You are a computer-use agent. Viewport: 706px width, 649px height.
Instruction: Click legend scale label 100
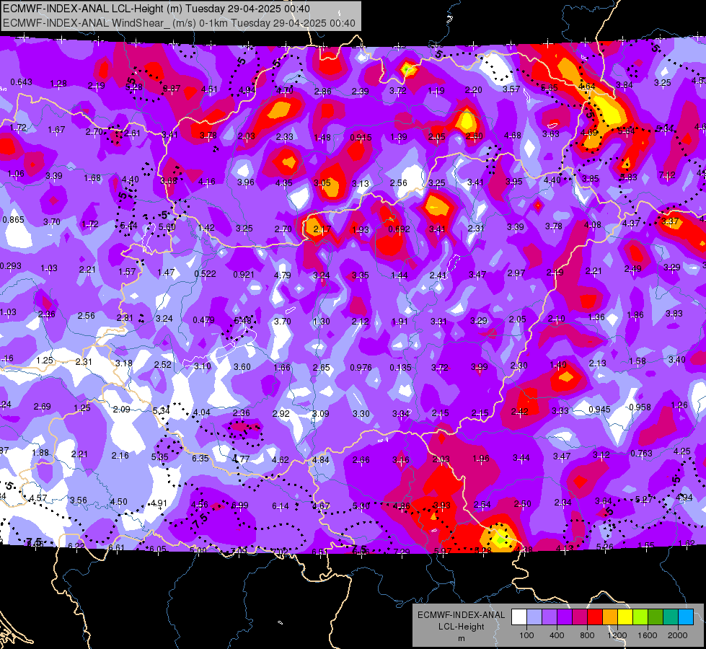pos(526,635)
